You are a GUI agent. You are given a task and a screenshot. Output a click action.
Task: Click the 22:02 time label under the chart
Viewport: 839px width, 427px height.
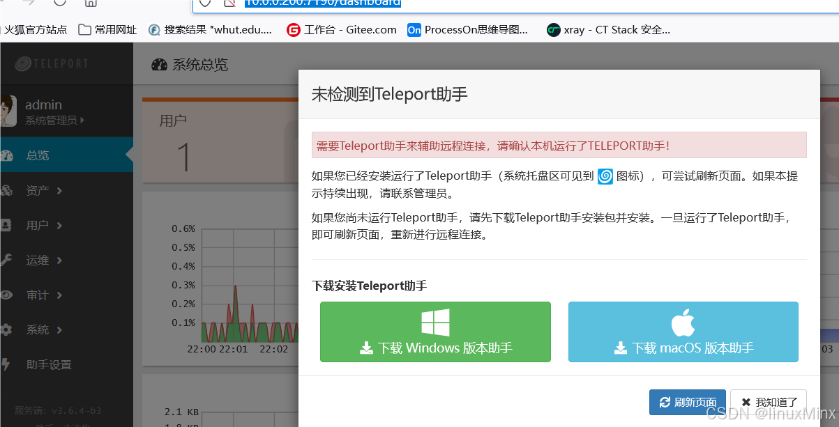tap(273, 348)
